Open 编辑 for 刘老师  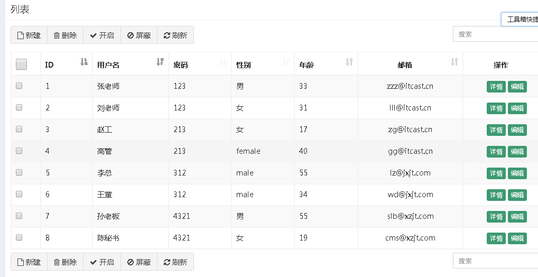(x=517, y=108)
